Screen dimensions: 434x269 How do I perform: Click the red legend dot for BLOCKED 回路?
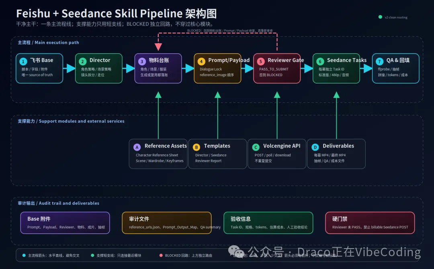point(161,255)
